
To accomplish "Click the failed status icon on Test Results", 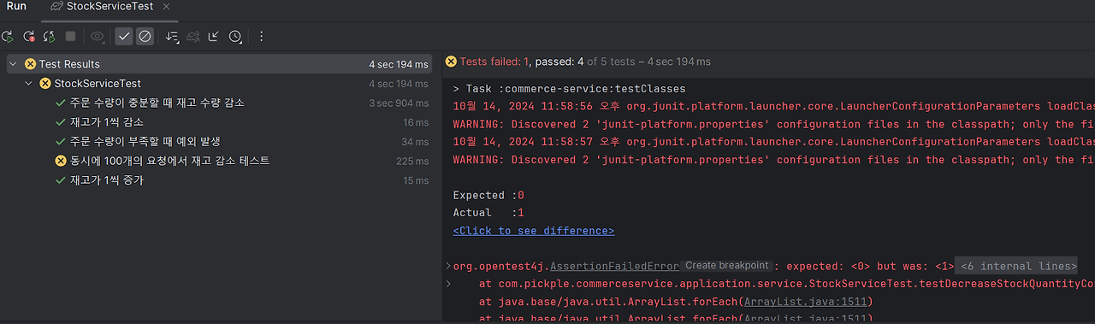I will click(x=30, y=64).
